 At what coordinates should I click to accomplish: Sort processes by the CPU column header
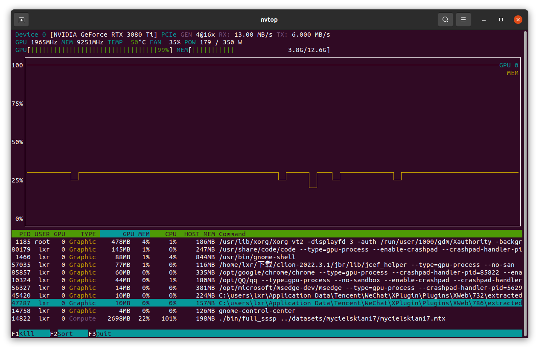[171, 234]
